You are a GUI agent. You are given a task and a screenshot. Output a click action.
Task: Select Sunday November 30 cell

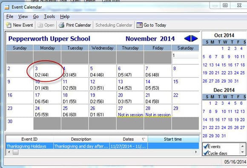(x=20, y=123)
